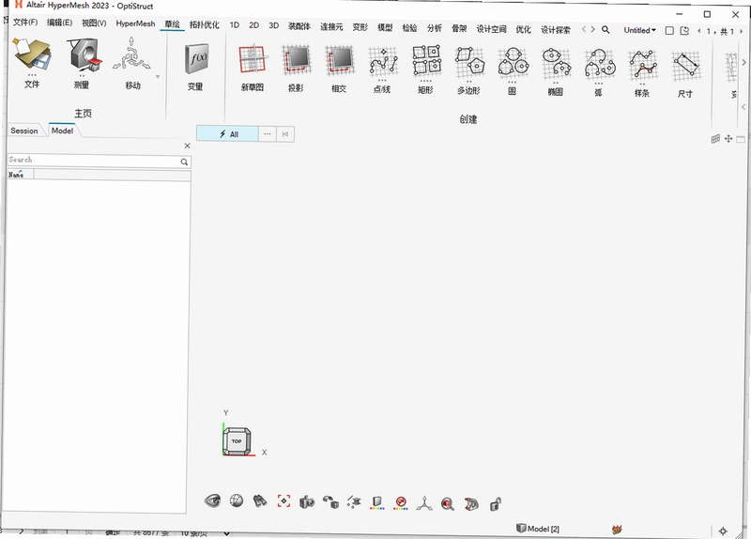This screenshot has height=539, width=751.
Task: Open settings gear in bottom right
Action: pyautogui.click(x=723, y=531)
